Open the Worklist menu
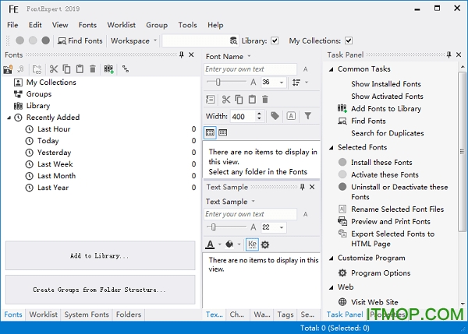This screenshot has width=468, height=334. [x=121, y=25]
